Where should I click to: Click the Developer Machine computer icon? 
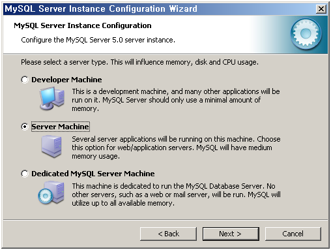[52, 98]
